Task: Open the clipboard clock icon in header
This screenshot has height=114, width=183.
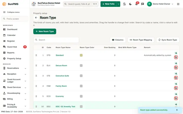Action: (124, 4)
